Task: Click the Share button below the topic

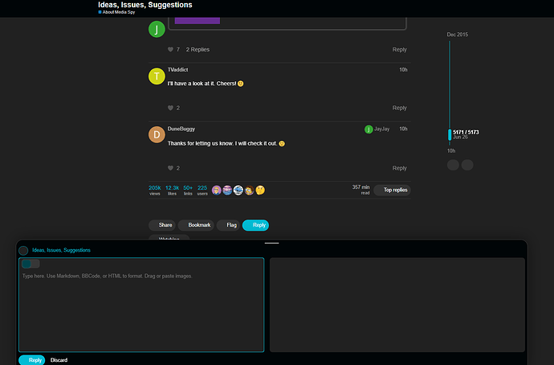Action: tap(162, 225)
